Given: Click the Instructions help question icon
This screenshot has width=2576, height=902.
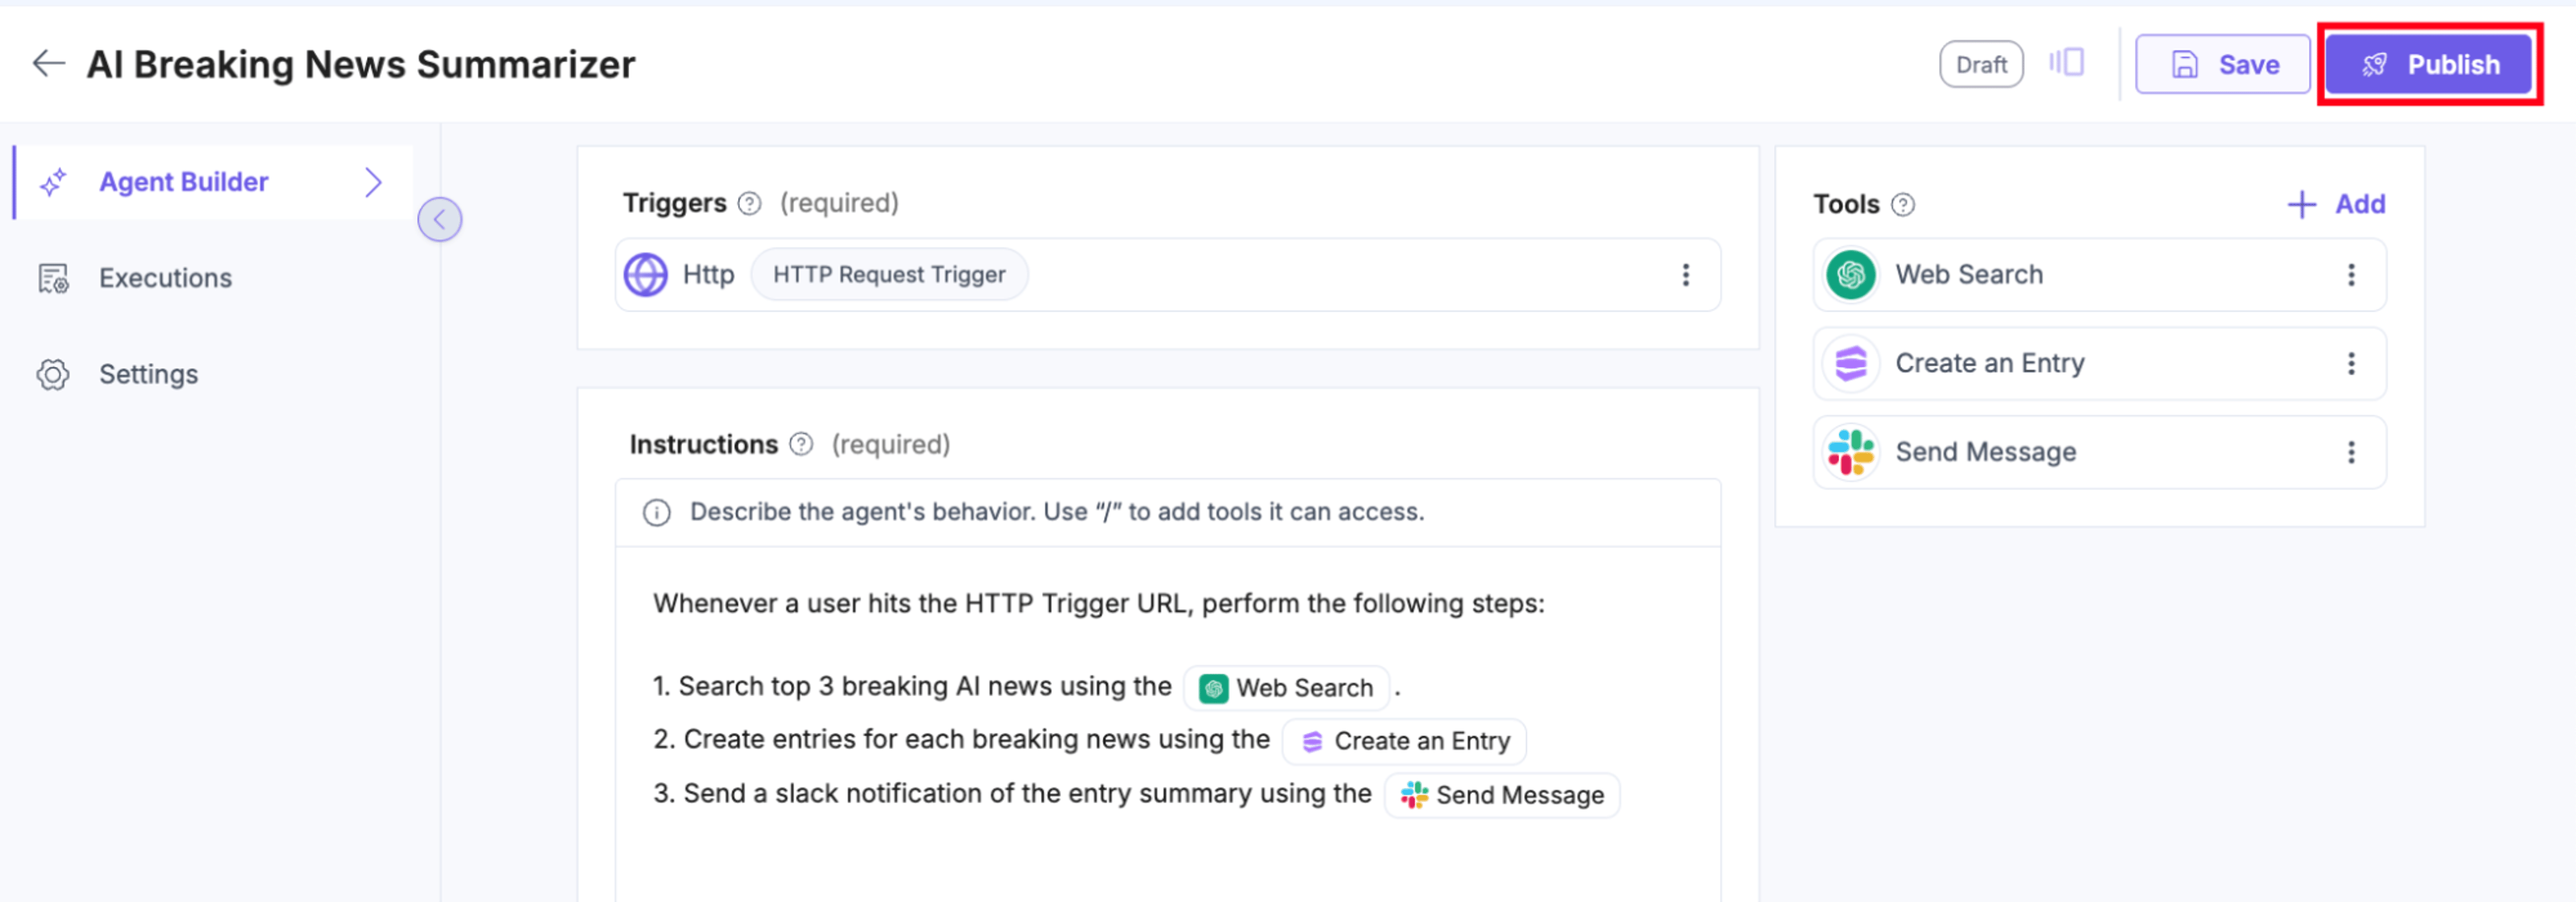Looking at the screenshot, I should 801,444.
